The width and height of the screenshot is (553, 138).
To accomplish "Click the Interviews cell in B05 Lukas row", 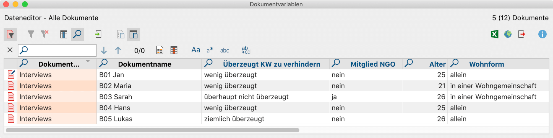I will coord(57,119).
